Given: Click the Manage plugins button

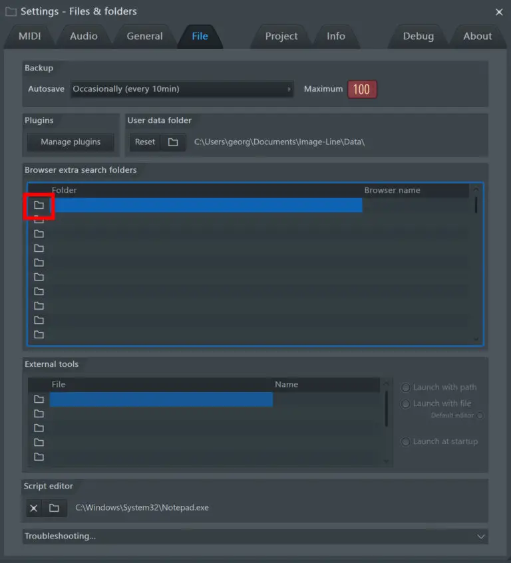Looking at the screenshot, I should point(70,142).
